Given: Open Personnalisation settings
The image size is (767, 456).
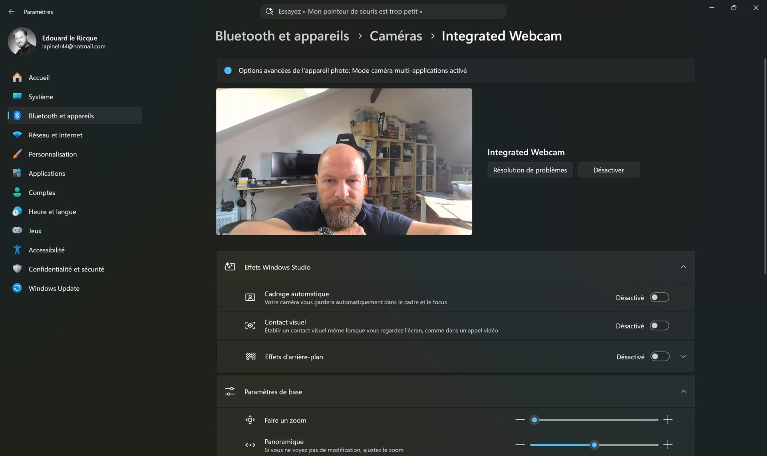Looking at the screenshot, I should 75,154.
